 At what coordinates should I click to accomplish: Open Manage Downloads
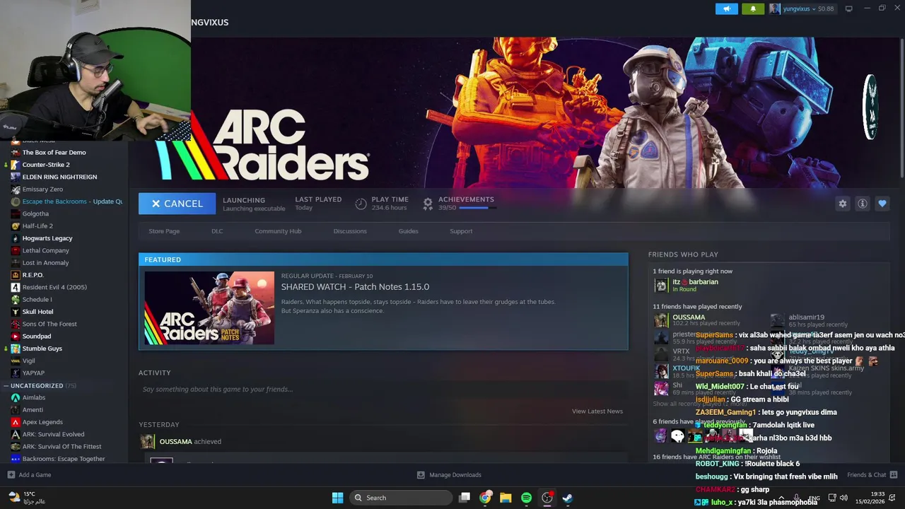[x=449, y=475]
